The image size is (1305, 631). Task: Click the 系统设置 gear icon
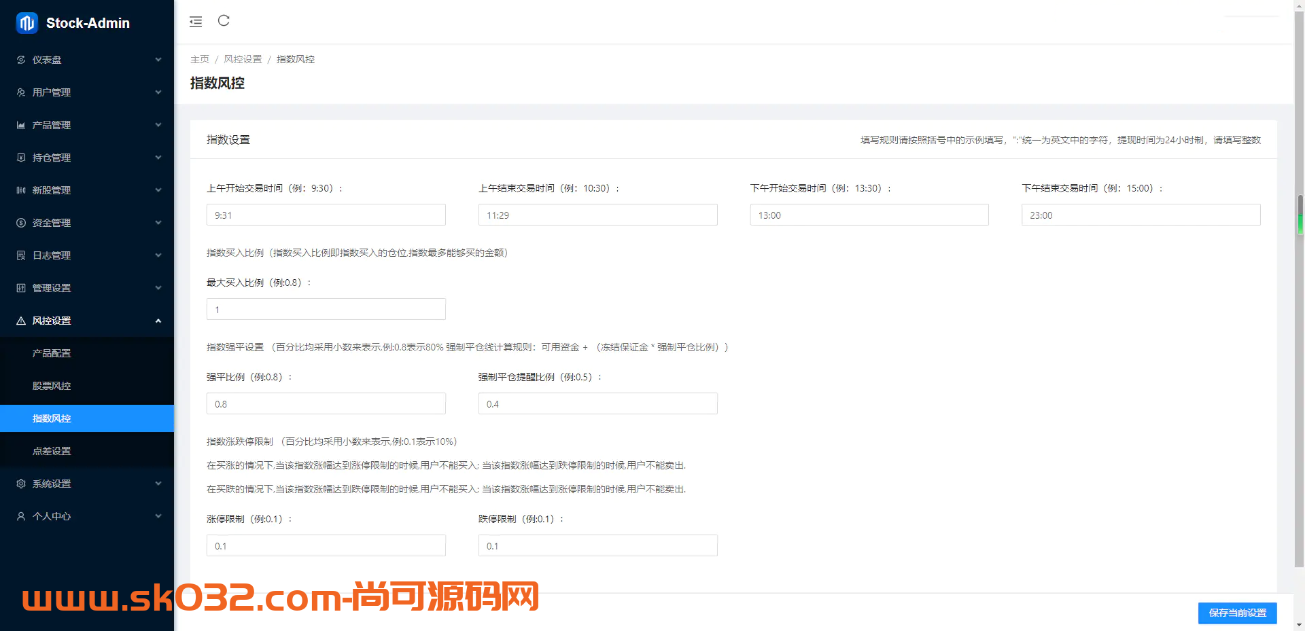tap(21, 484)
